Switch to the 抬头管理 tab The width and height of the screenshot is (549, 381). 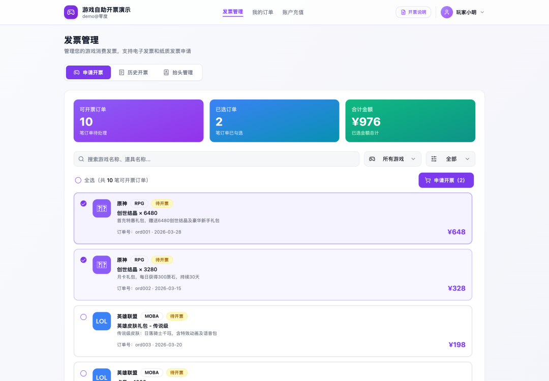pos(178,73)
